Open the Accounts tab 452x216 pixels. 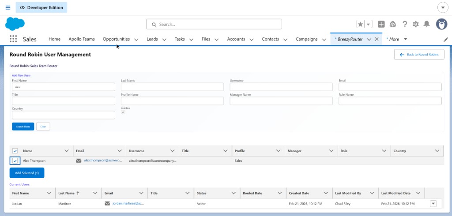tap(236, 39)
